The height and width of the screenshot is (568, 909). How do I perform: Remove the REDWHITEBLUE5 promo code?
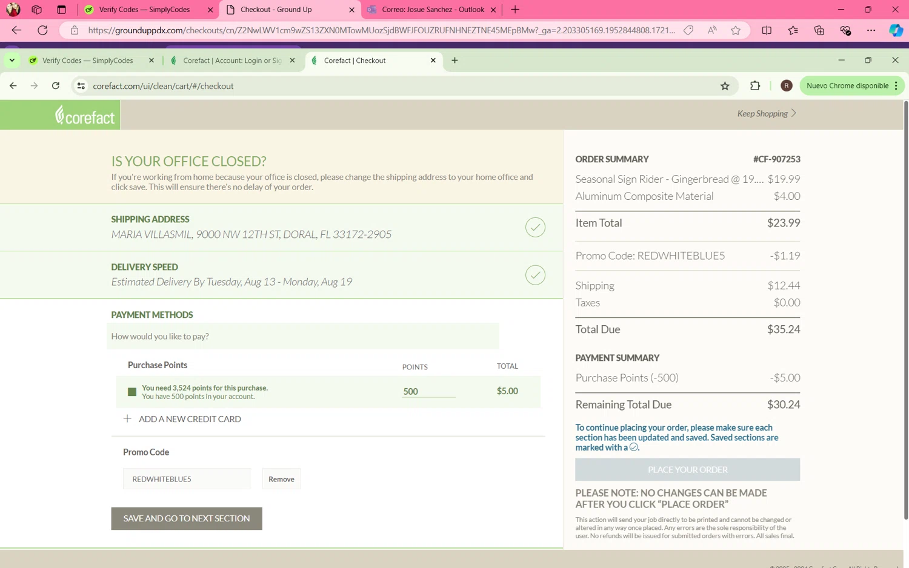pyautogui.click(x=281, y=479)
